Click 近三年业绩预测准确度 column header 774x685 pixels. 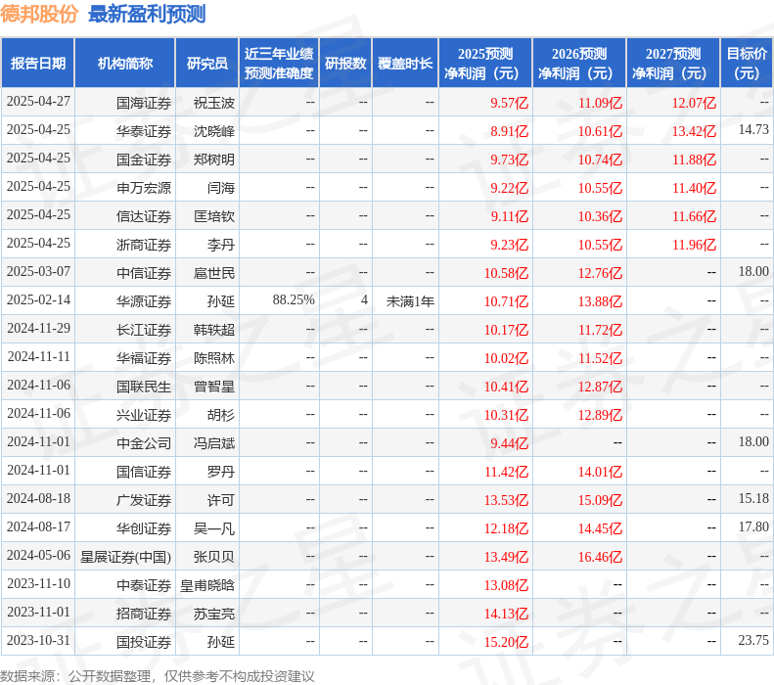click(279, 64)
